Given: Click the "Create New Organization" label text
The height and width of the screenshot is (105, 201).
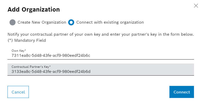Looking at the screenshot, I should coord(42,22).
